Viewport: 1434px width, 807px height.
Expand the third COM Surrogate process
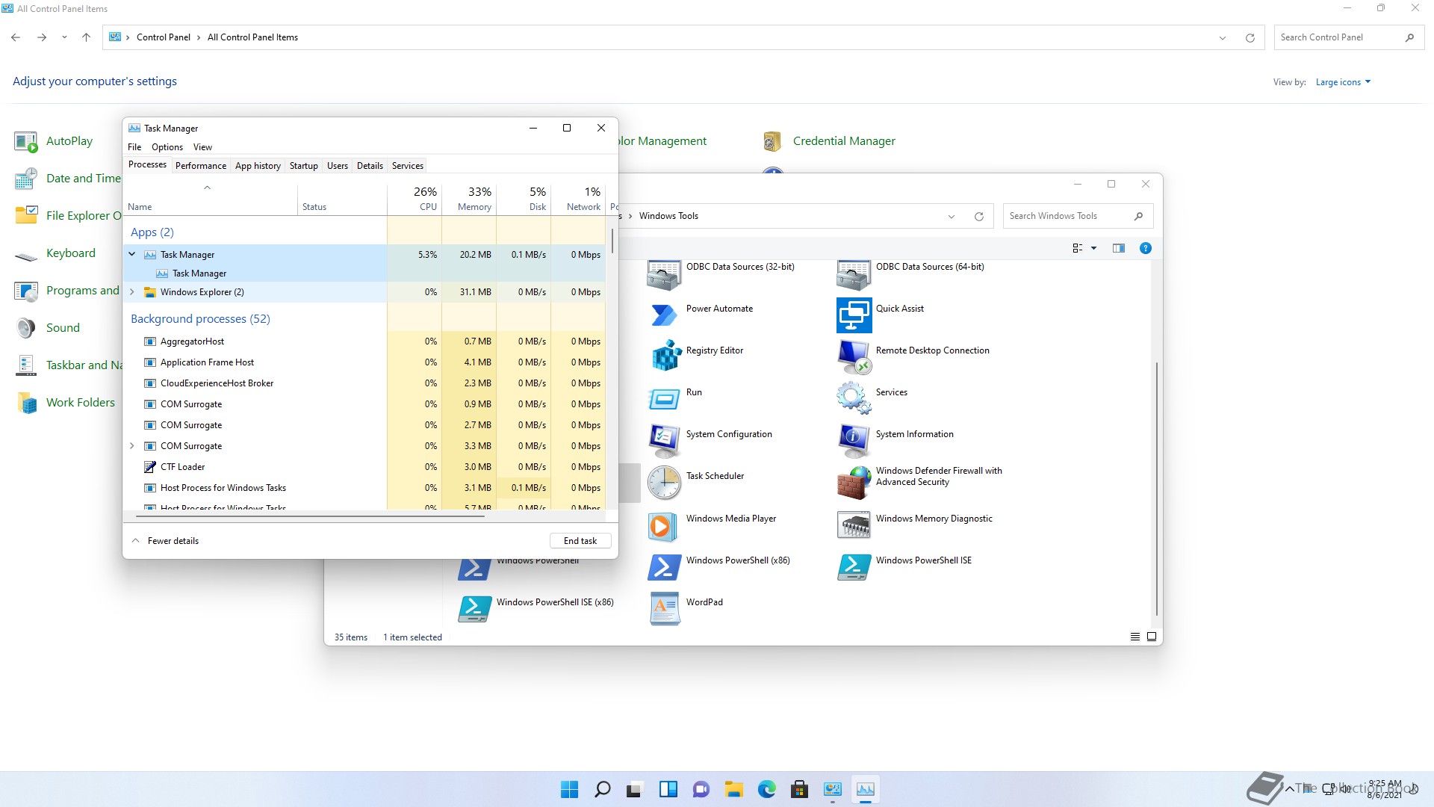(x=132, y=446)
